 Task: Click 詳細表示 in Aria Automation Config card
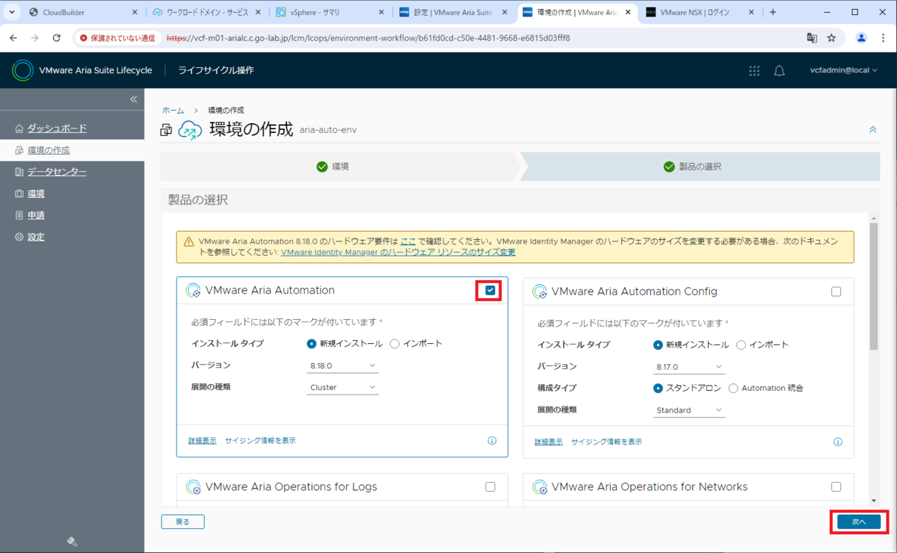(x=549, y=442)
